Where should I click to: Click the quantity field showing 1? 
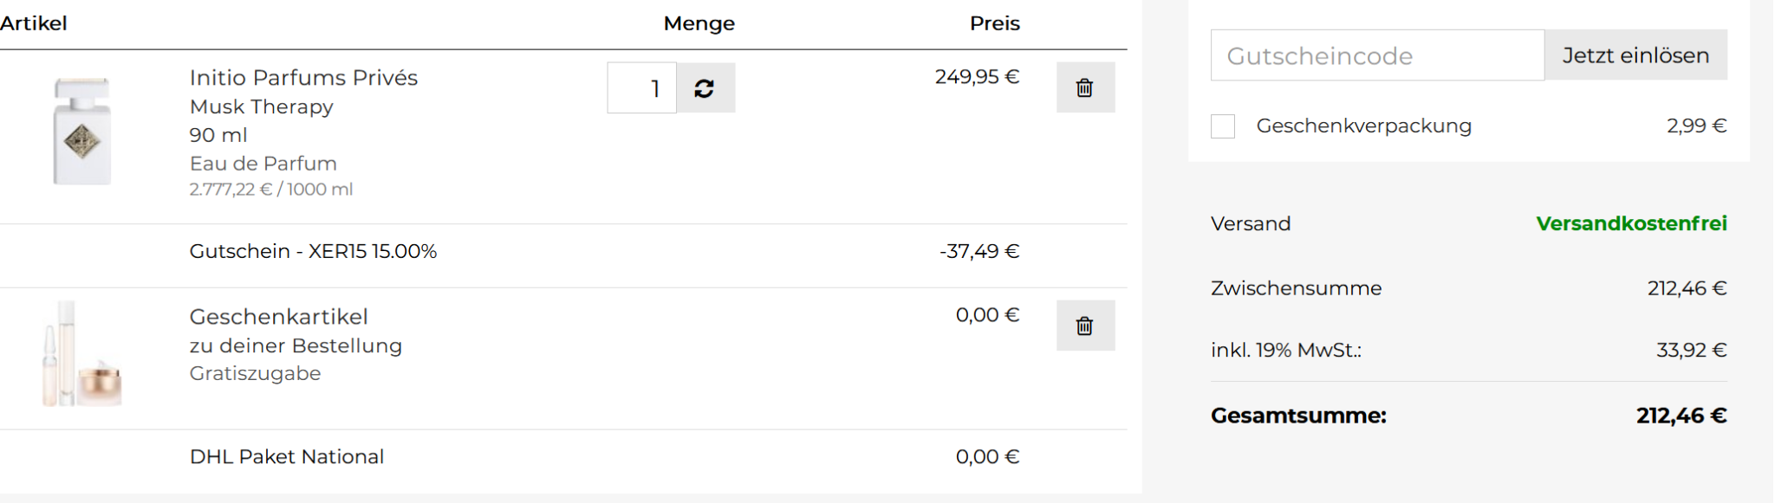642,88
